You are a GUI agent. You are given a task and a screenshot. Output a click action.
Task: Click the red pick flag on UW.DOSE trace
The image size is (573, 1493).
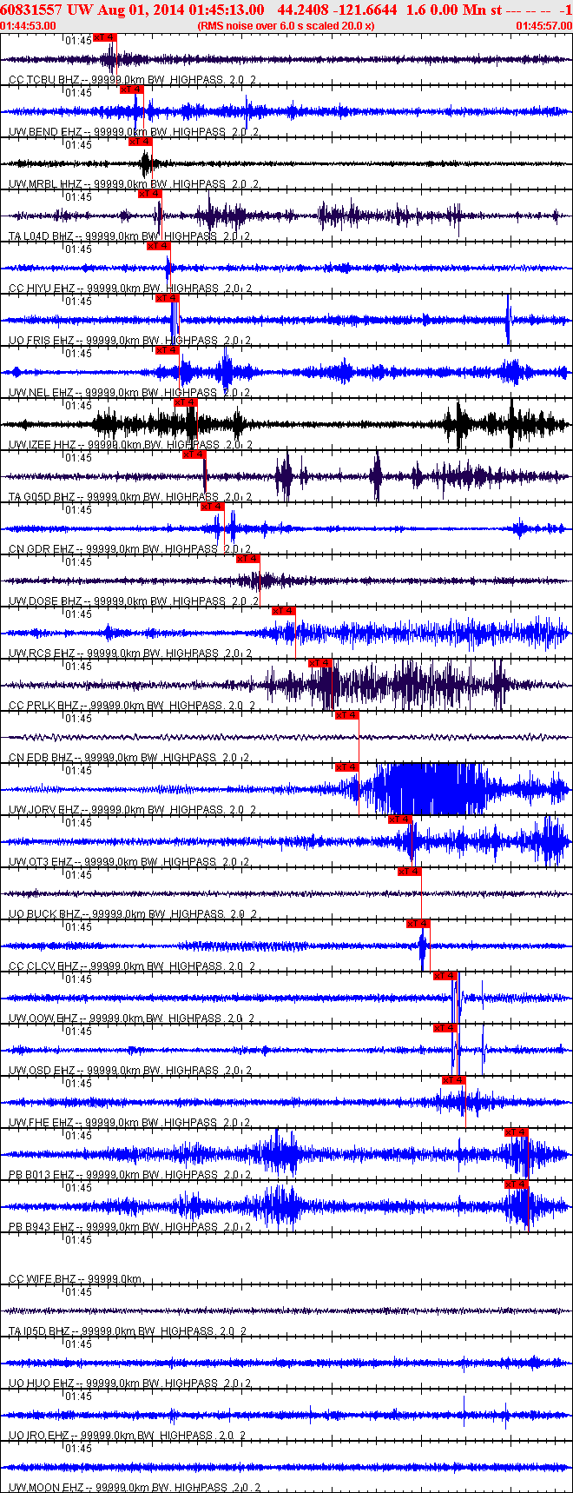point(247,559)
